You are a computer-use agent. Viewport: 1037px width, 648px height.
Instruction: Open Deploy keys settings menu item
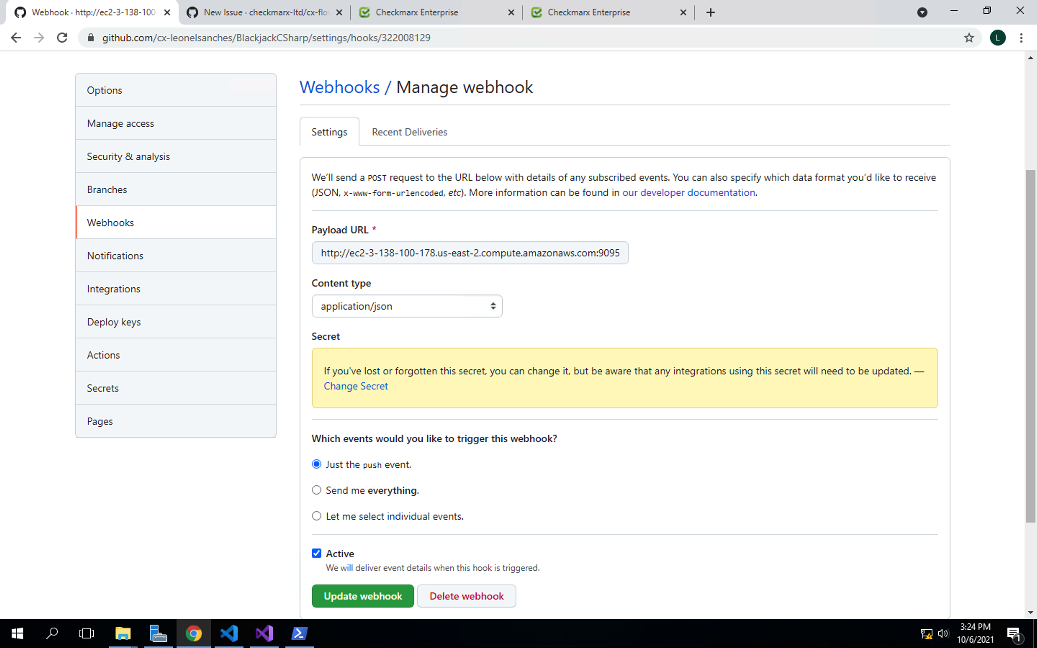coord(113,322)
